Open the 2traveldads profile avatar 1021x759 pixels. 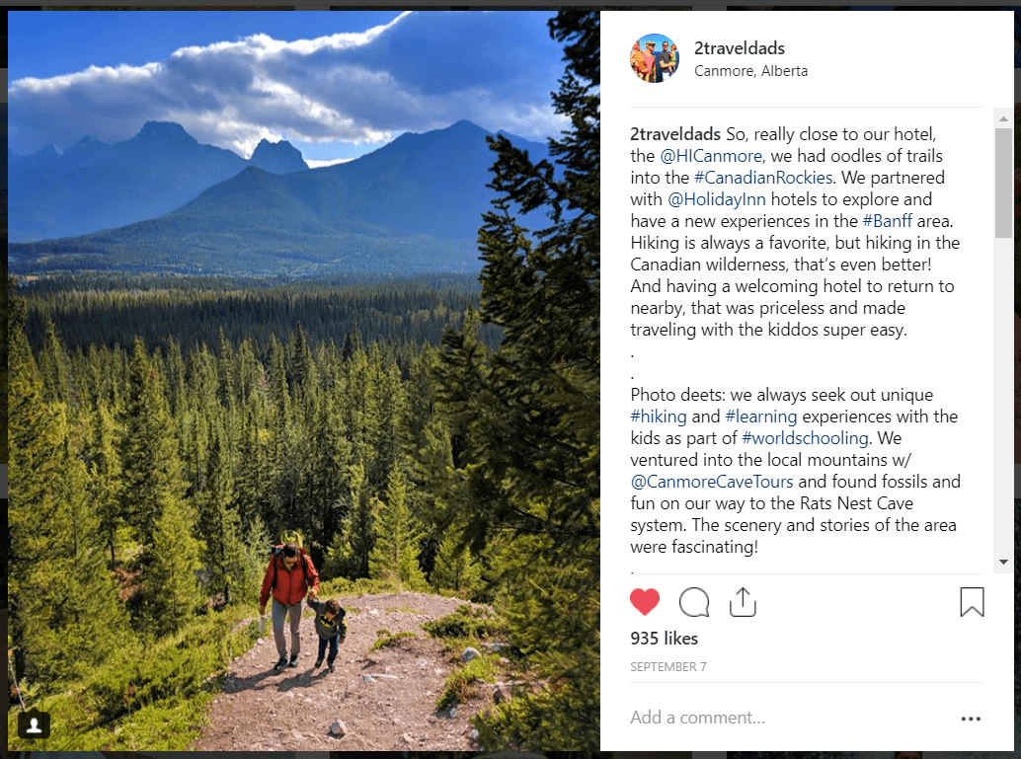655,58
